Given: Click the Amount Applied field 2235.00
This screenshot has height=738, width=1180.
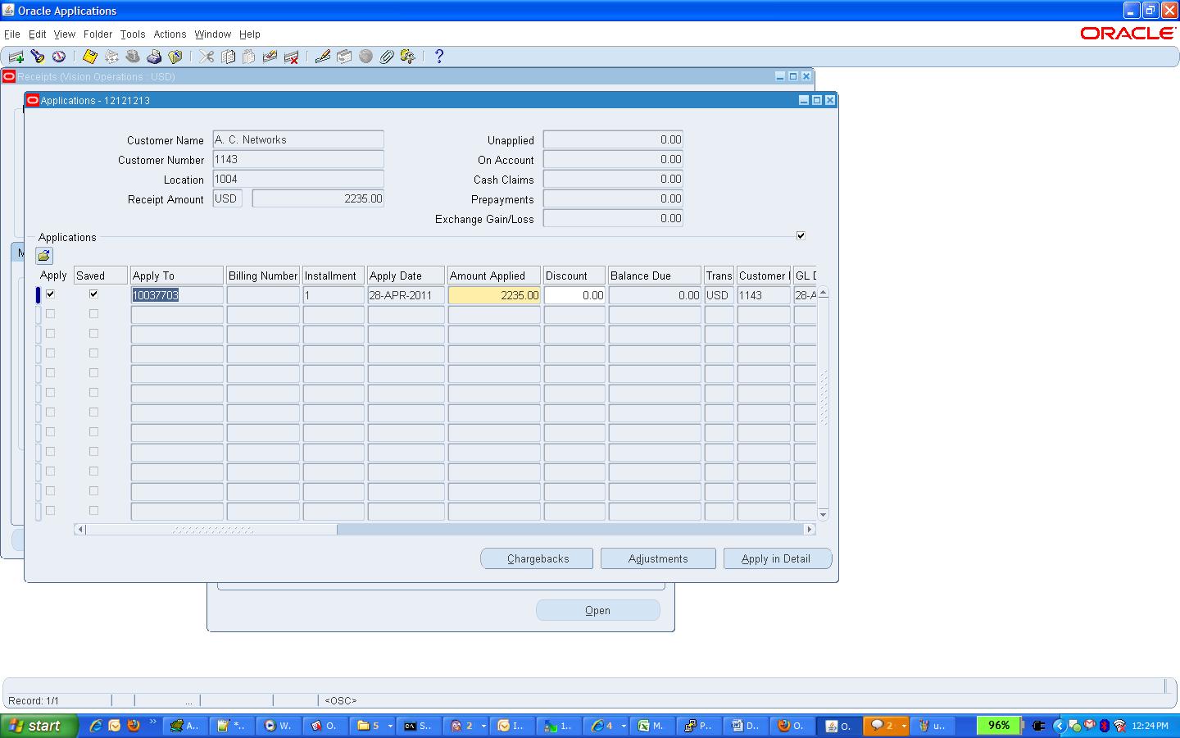Looking at the screenshot, I should tap(494, 295).
